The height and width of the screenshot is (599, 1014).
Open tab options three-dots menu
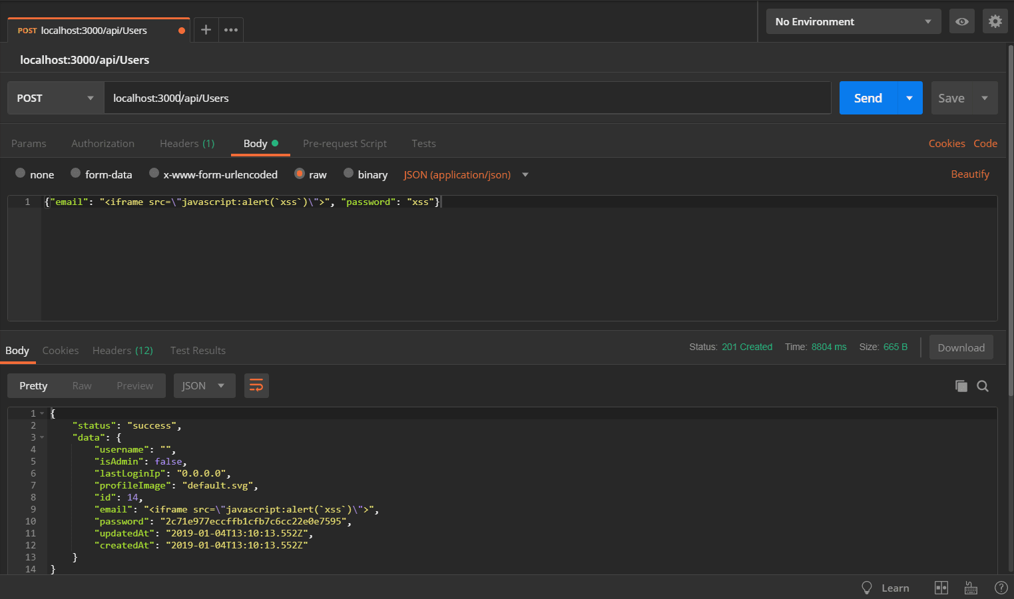click(231, 30)
